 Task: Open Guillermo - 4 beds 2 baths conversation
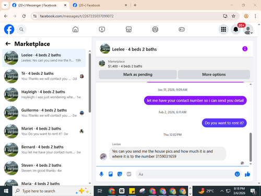point(44,113)
